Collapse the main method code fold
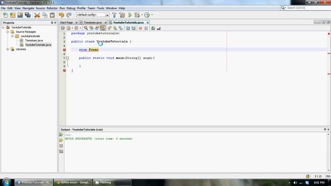The height and width of the screenshot is (186, 331). (x=68, y=58)
